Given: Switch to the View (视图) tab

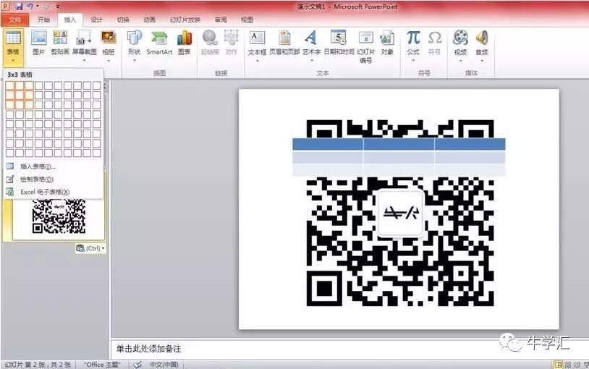Looking at the screenshot, I should point(247,20).
